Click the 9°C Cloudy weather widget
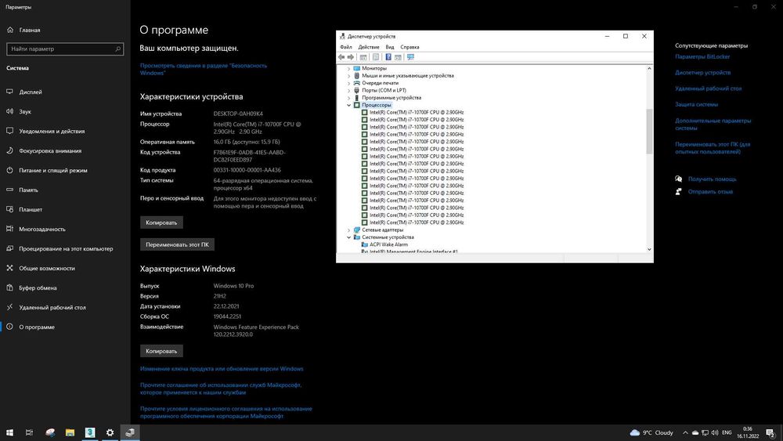783x441 pixels. point(651,432)
